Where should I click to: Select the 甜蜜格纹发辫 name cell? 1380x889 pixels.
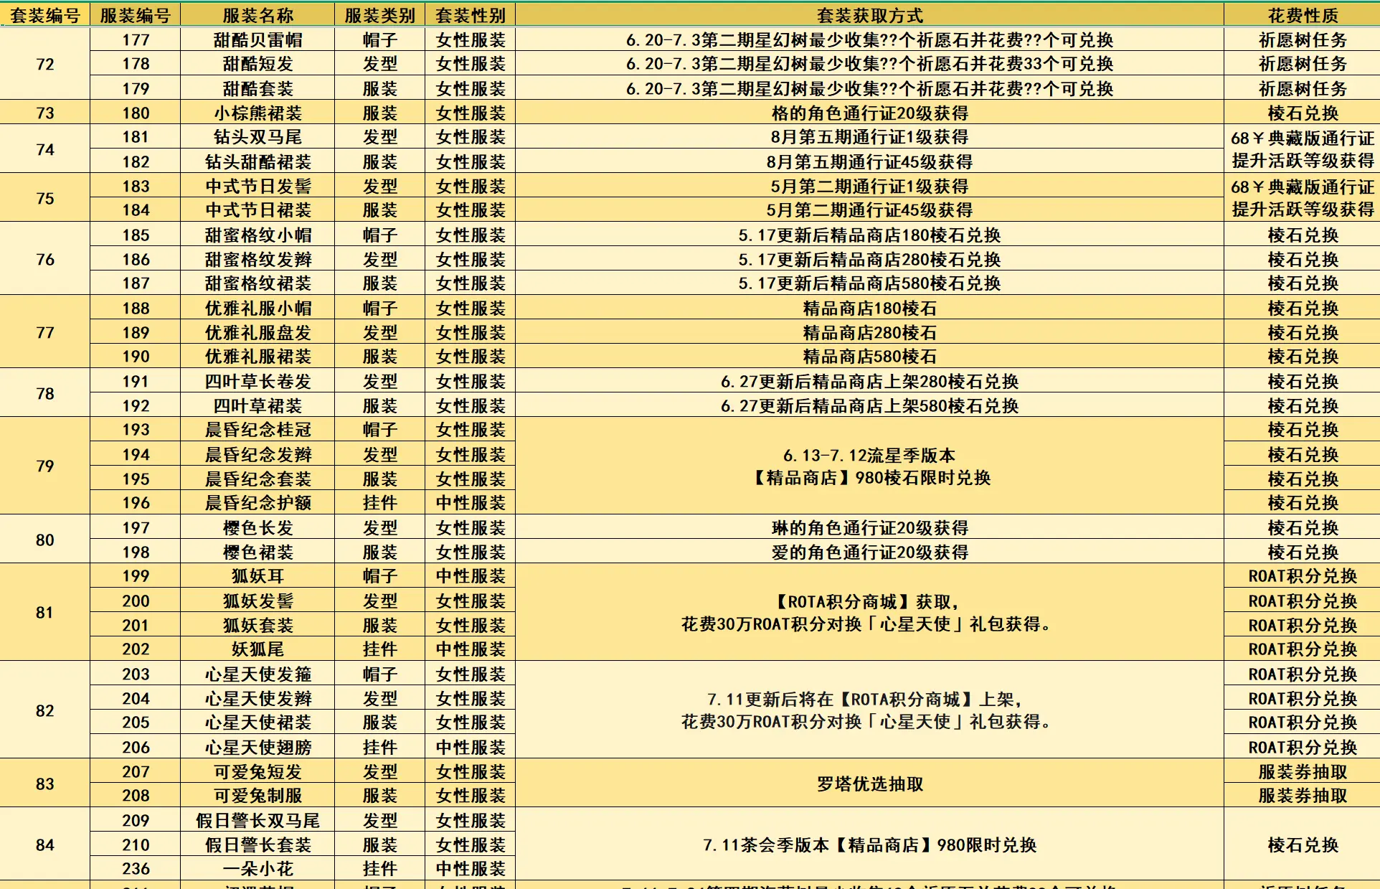tap(257, 260)
